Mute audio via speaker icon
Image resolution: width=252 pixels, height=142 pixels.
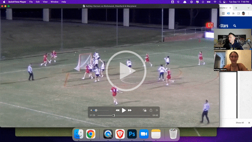coord(91,110)
